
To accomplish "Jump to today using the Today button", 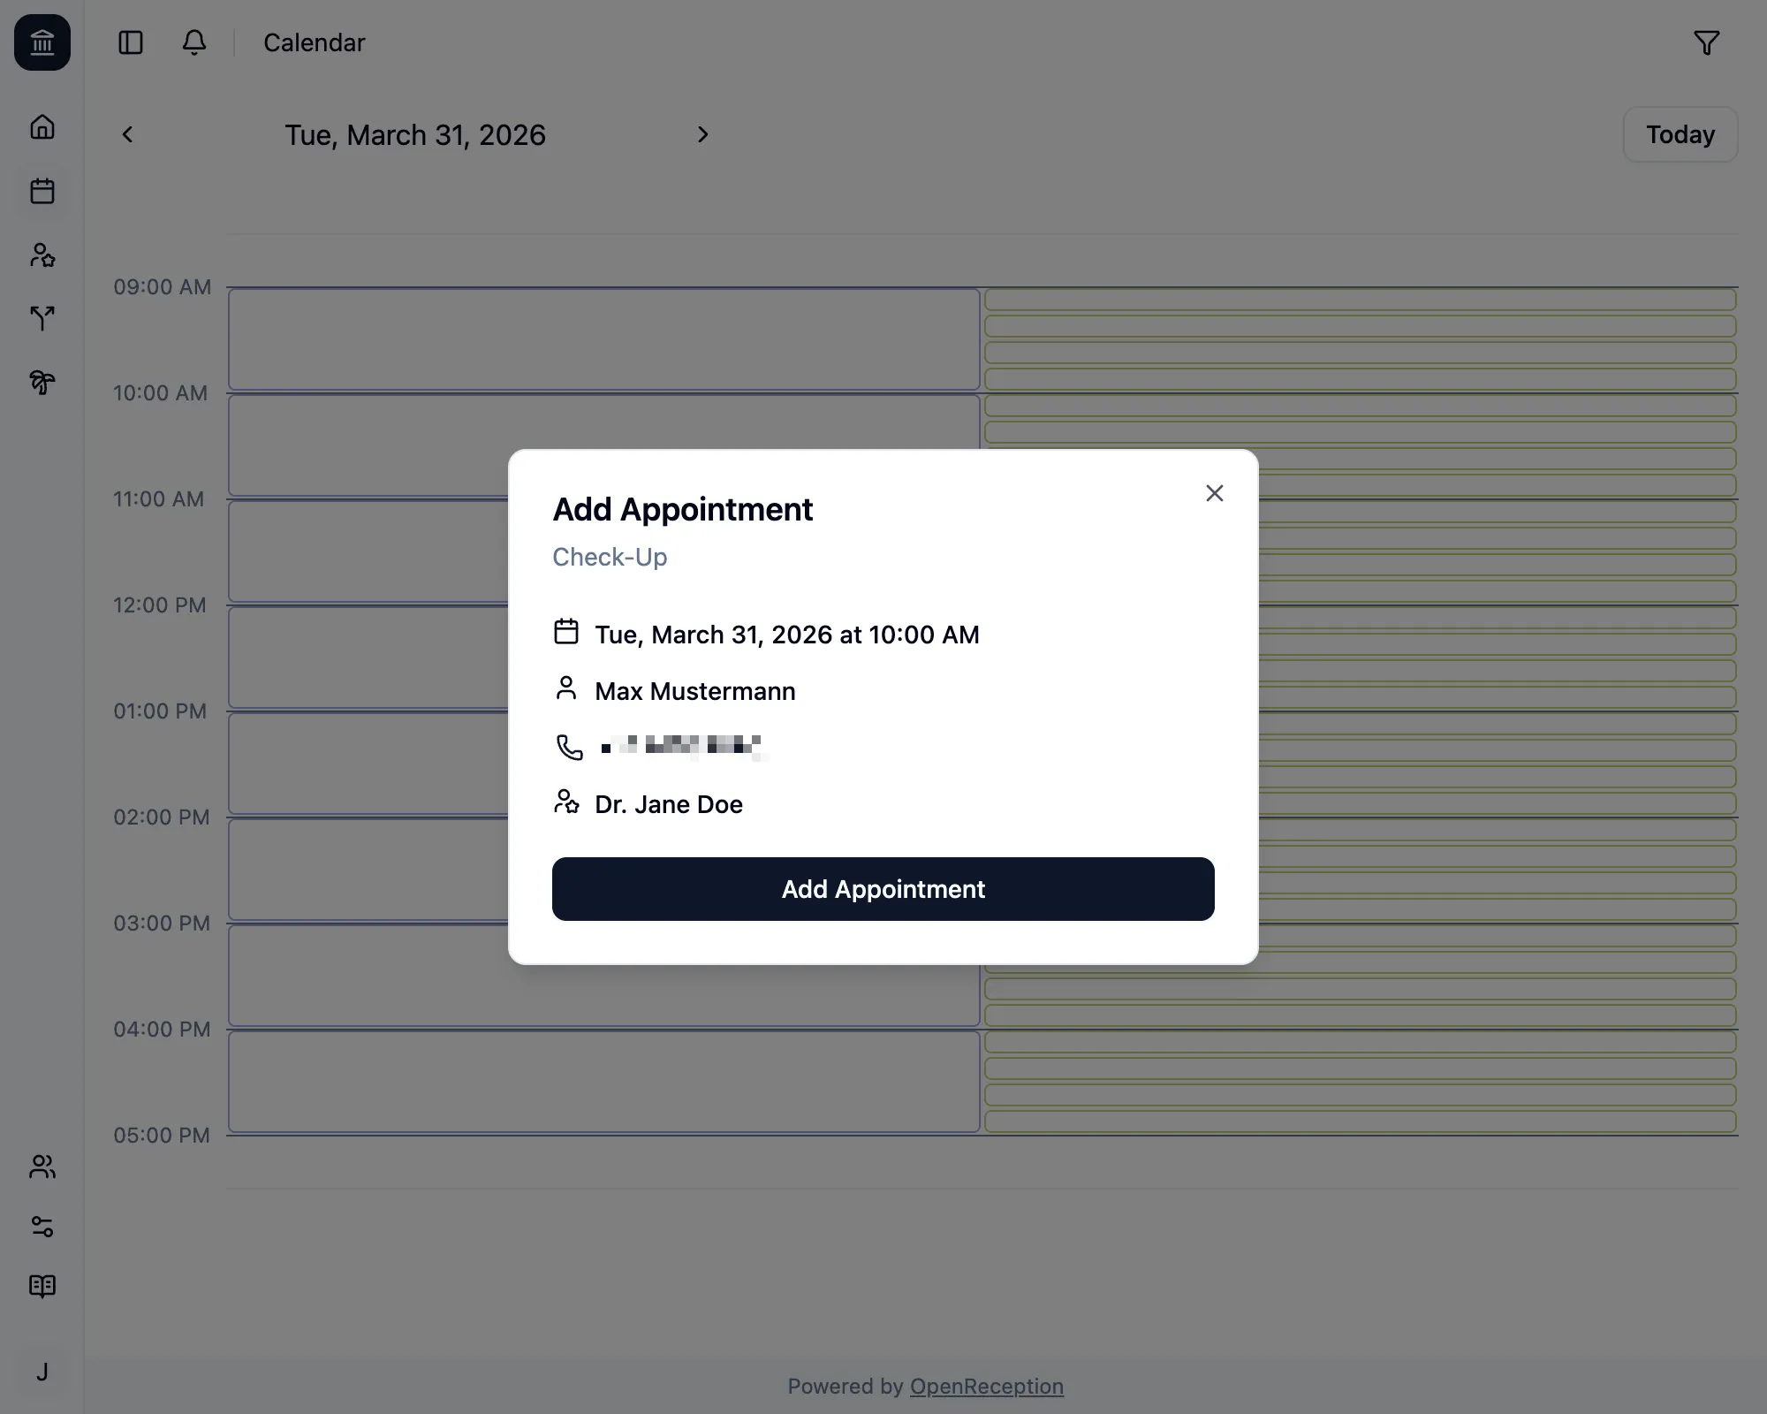I will 1679,134.
